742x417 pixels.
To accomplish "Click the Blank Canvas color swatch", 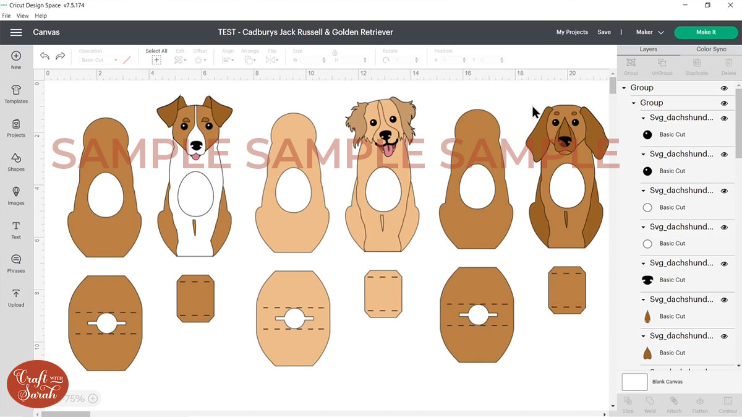I will 634,382.
